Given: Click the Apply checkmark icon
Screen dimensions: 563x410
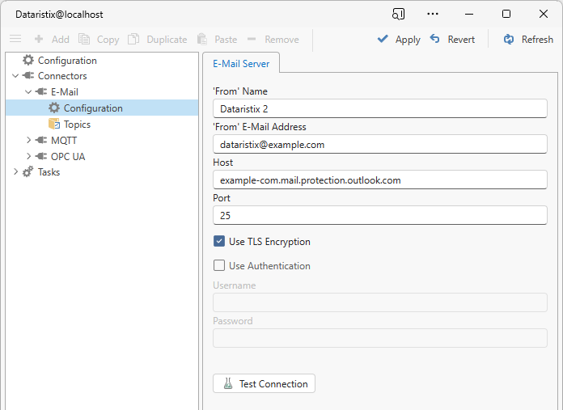Looking at the screenshot, I should [383, 39].
